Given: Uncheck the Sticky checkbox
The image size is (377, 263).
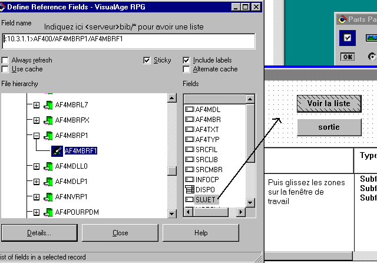Looking at the screenshot, I should pyautogui.click(x=147, y=60).
